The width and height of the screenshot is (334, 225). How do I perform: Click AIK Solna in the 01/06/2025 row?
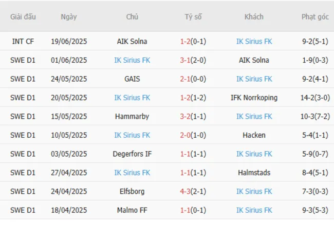tap(254, 60)
